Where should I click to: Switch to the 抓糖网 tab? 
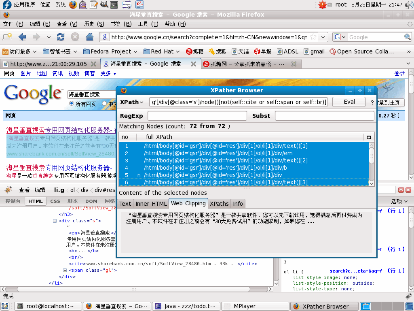(x=247, y=64)
